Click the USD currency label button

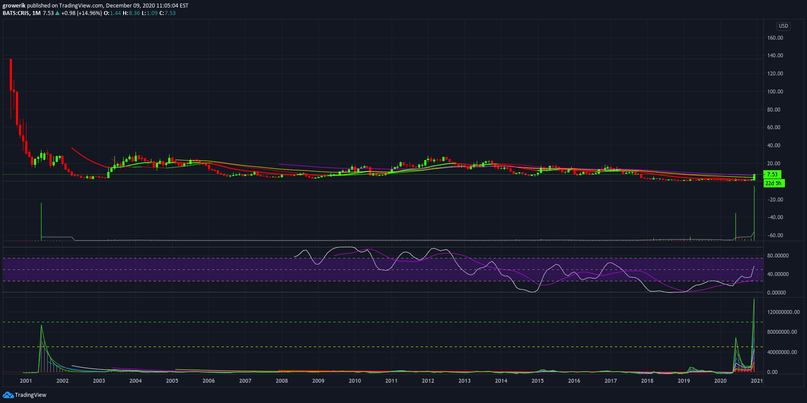click(x=783, y=26)
